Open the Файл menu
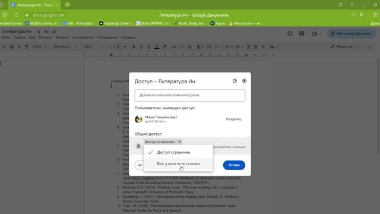Screen dimensions: 380x214 5,37
